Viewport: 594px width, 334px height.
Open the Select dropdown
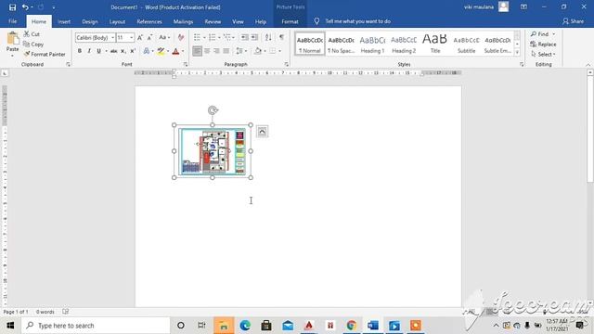coord(543,55)
